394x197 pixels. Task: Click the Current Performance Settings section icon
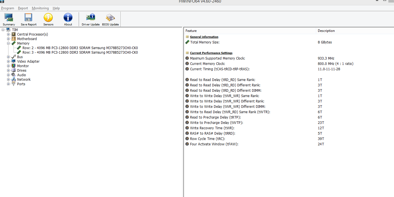tap(187, 53)
